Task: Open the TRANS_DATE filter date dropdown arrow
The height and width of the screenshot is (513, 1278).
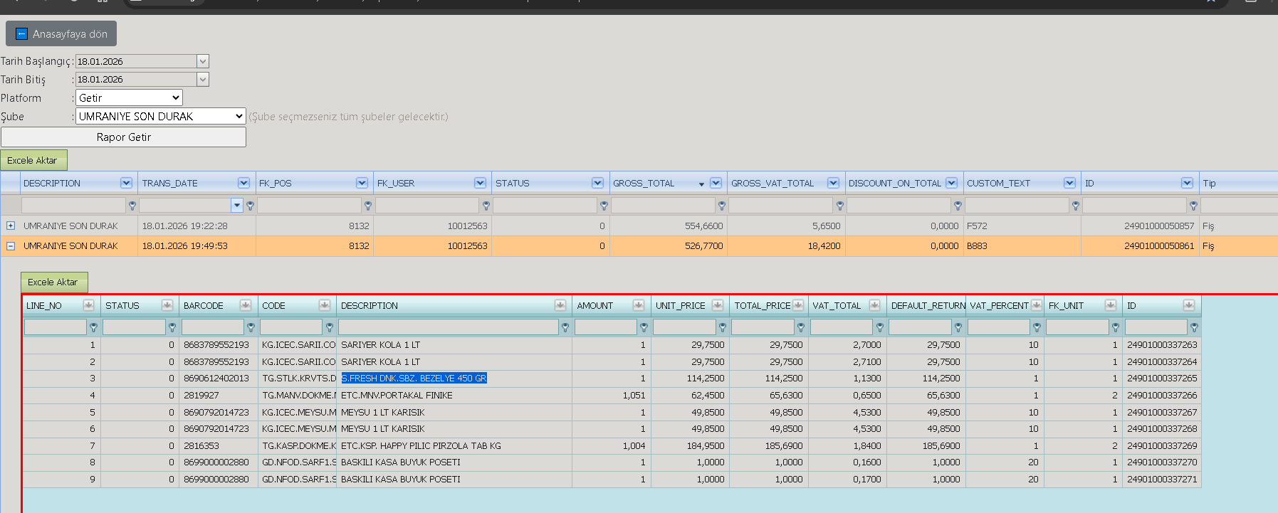Action: point(237,206)
